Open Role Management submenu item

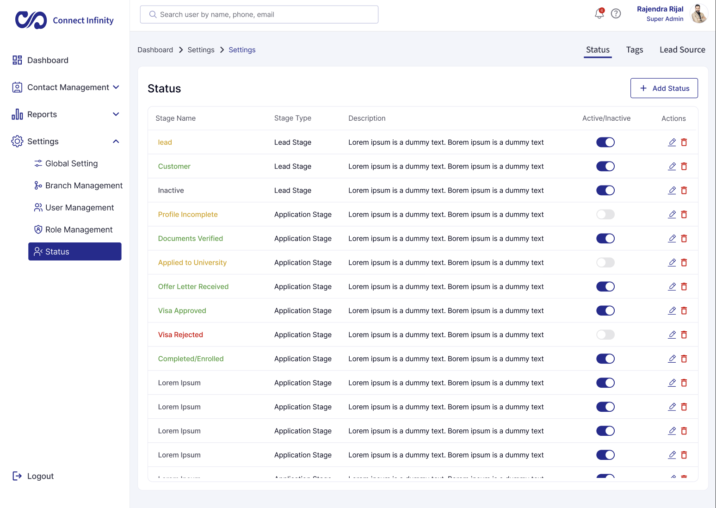(x=74, y=229)
